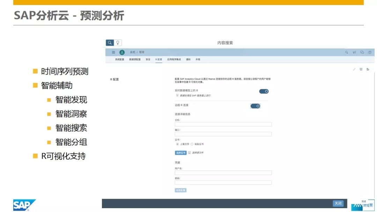This screenshot has width=377, height=212.
Task: Click the 系统 breadcrumb link
Action: [133, 52]
